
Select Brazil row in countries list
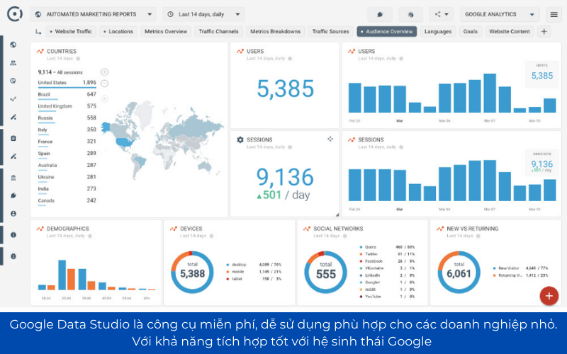pyautogui.click(x=67, y=95)
